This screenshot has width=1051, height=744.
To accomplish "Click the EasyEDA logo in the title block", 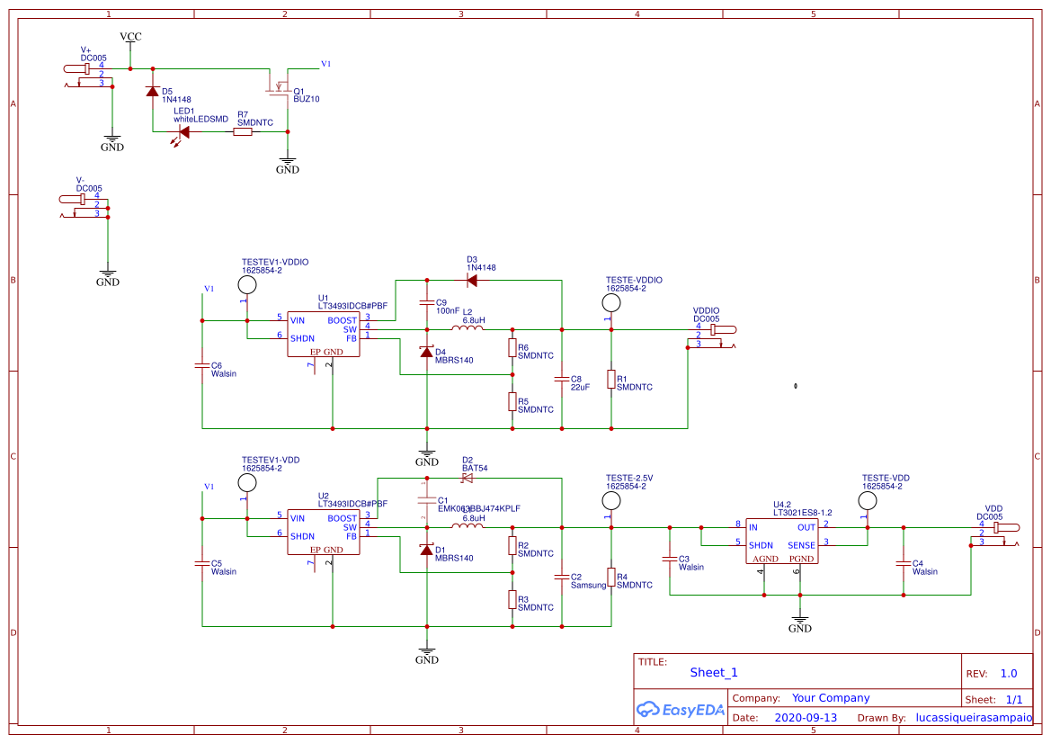I will [x=680, y=710].
